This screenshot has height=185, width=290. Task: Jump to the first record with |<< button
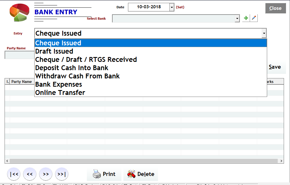(14, 174)
